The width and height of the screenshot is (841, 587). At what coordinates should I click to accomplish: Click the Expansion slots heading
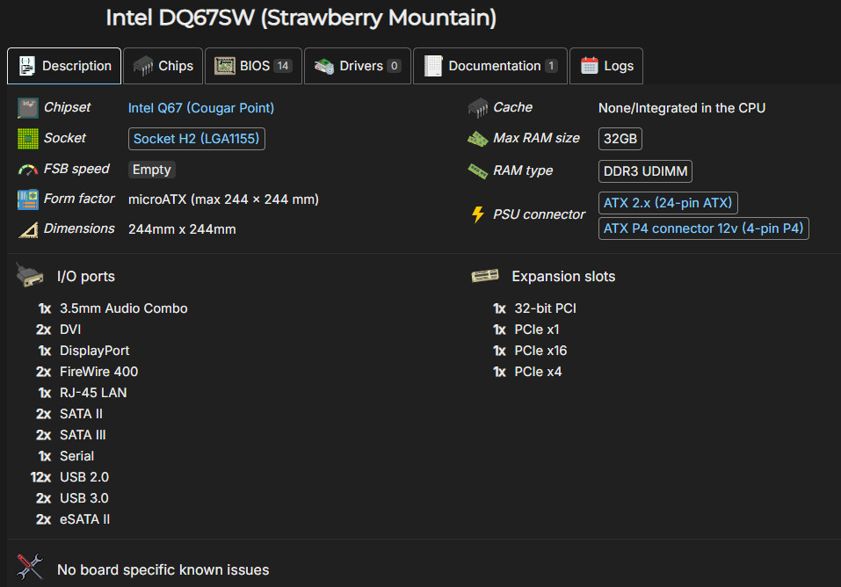[x=563, y=276]
